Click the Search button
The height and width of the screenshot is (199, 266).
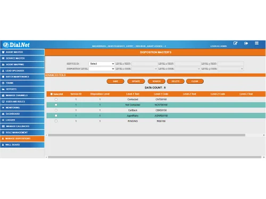[x=156, y=81]
